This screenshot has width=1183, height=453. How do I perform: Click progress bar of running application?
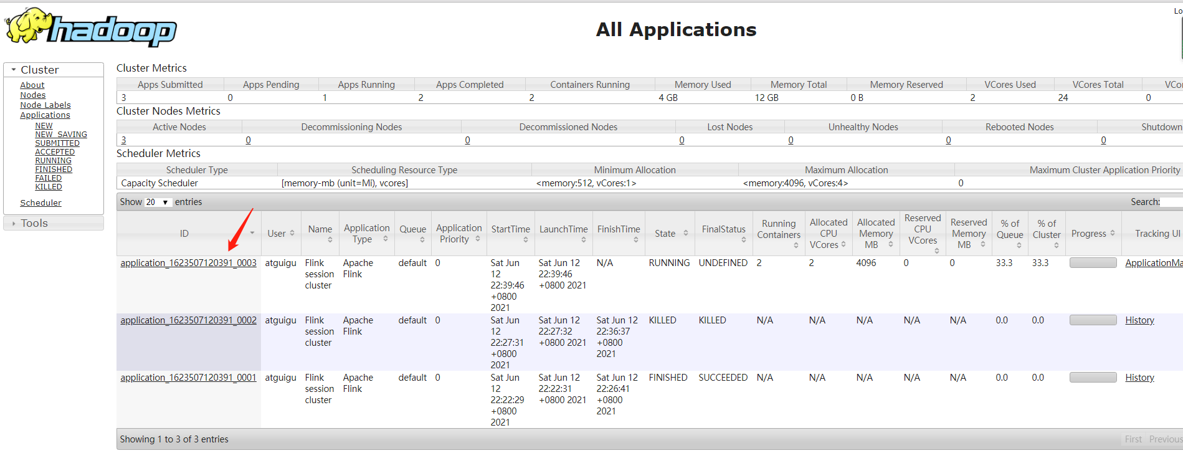click(1093, 263)
